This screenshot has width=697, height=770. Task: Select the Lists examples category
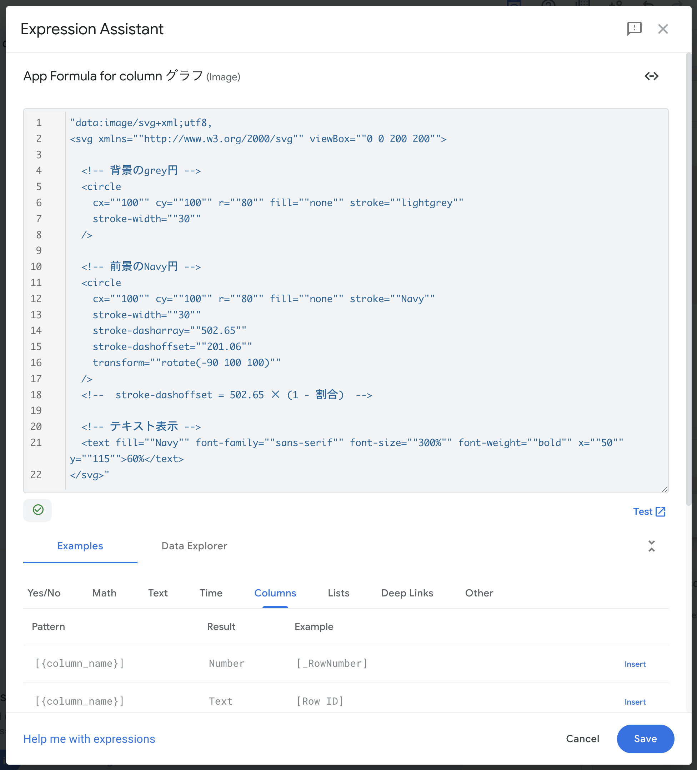339,593
